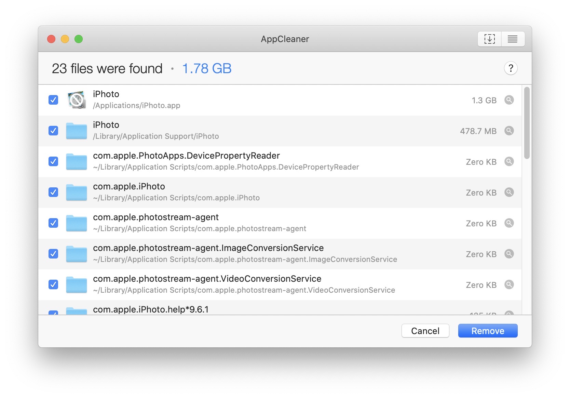The height and width of the screenshot is (398, 570).
Task: Click the iPhoto application icon
Action: tap(77, 100)
